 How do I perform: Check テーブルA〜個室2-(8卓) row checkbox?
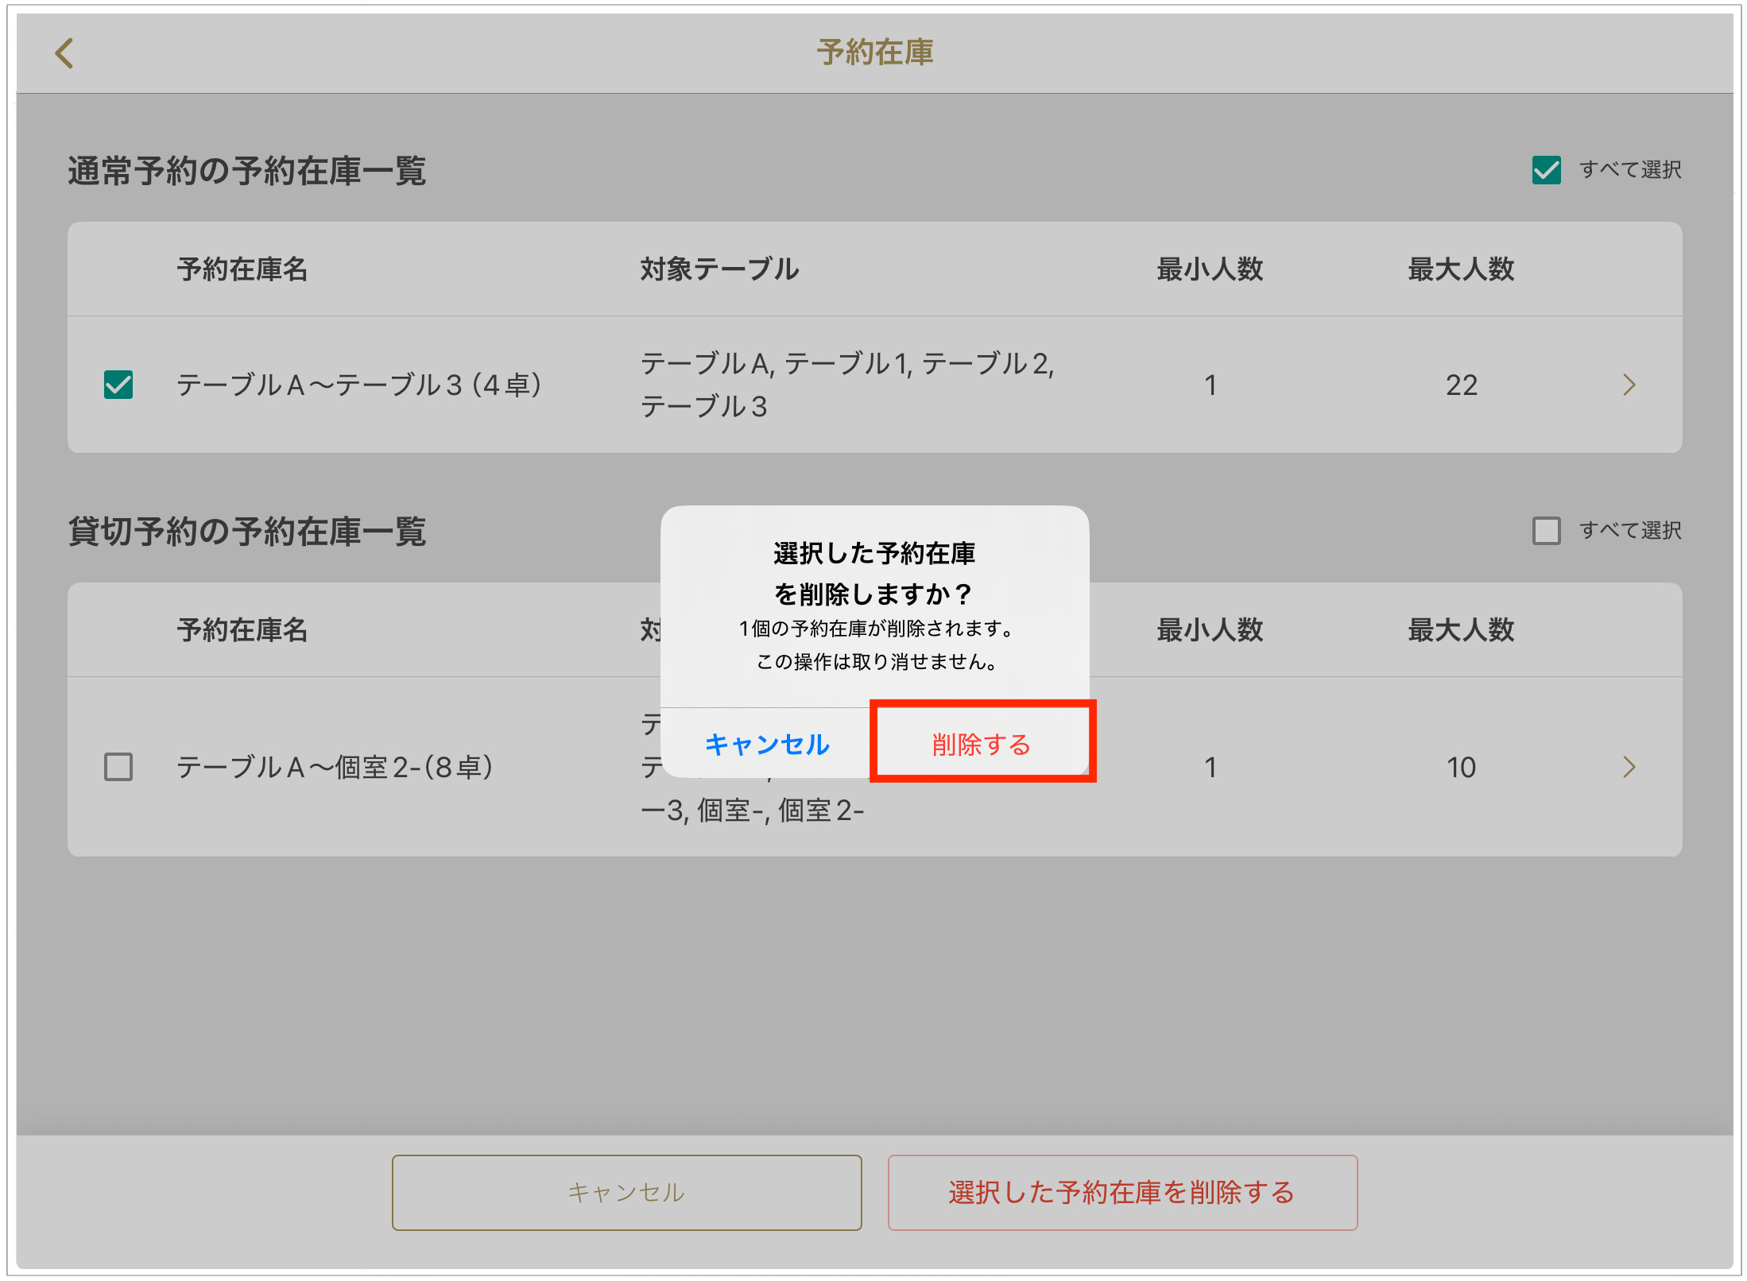click(118, 768)
